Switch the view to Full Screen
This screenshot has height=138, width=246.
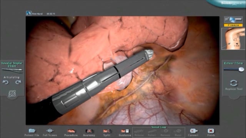click(x=50, y=132)
